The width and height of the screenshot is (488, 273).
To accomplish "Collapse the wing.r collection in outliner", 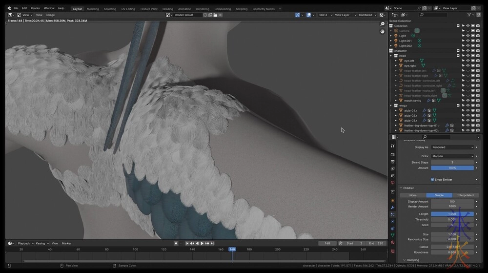I will [391, 105].
